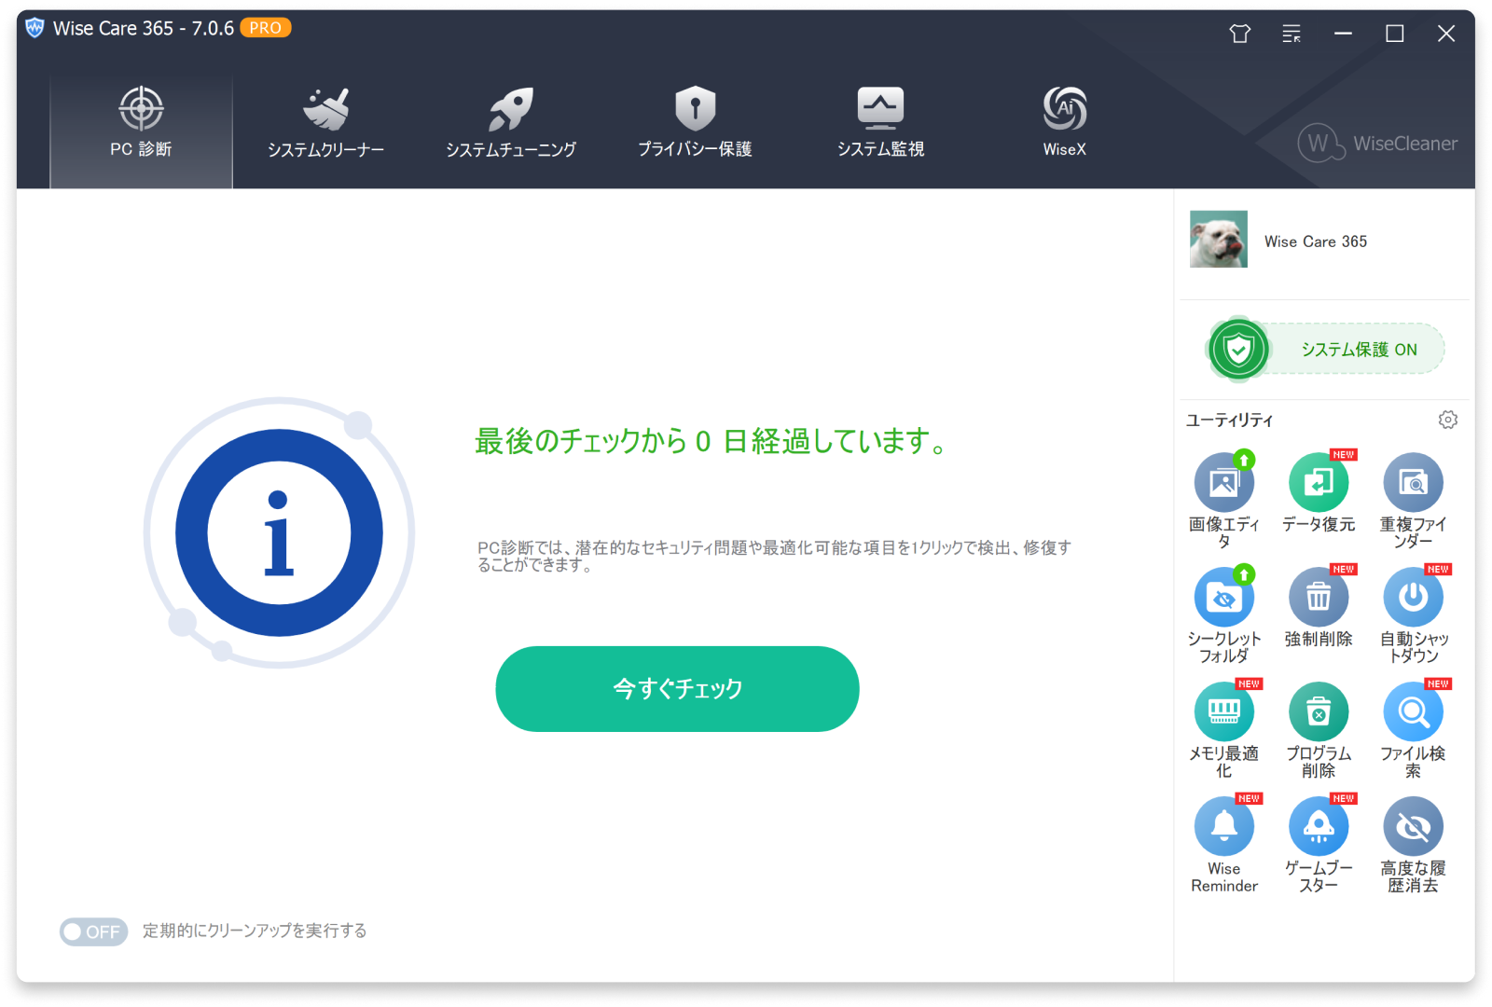Open プログラム削除 (Program Uninstaller)
Viewport: 1492px width, 1007px height.
[x=1319, y=713]
